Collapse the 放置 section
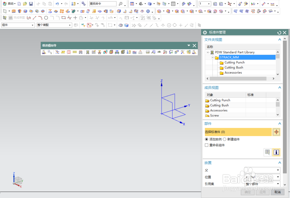This screenshot has height=198, width=290. (280, 163)
